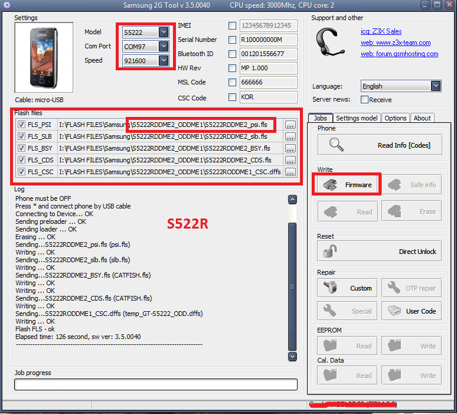Screen dimensions: 457x414
Task: Browse for the FLS_CSC flash file
Action: coord(290,172)
